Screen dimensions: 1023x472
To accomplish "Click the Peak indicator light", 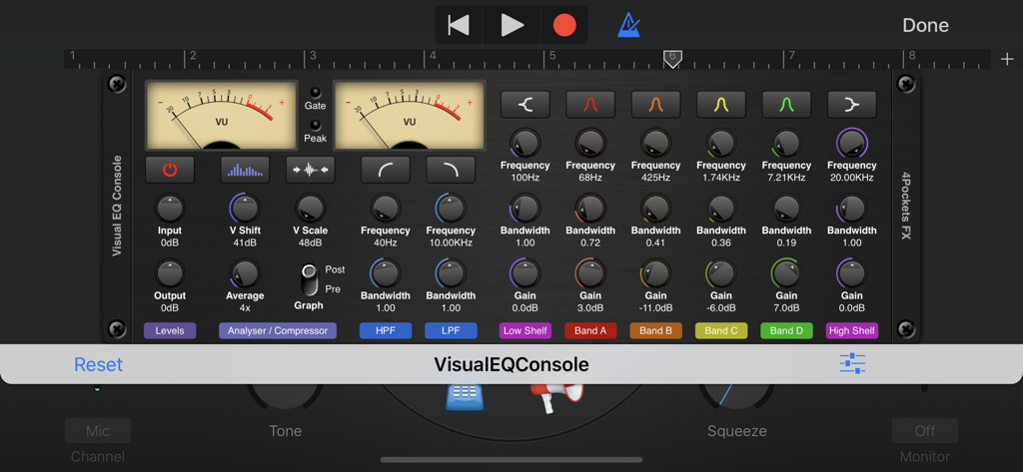I will (x=315, y=125).
